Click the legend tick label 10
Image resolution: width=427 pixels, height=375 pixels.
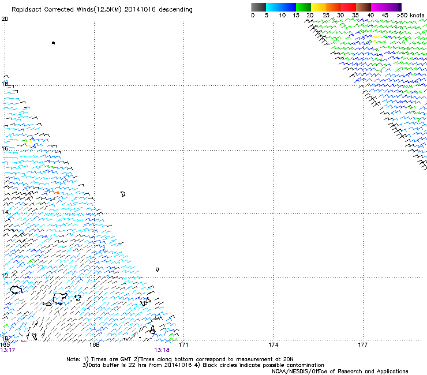(x=282, y=16)
